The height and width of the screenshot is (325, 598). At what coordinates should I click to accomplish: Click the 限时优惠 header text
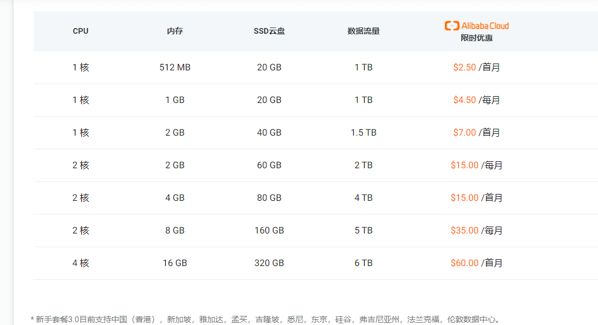(476, 38)
